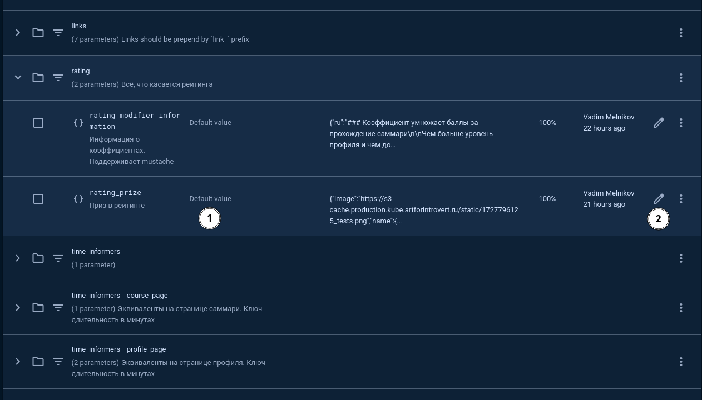Expand the links group

click(18, 33)
